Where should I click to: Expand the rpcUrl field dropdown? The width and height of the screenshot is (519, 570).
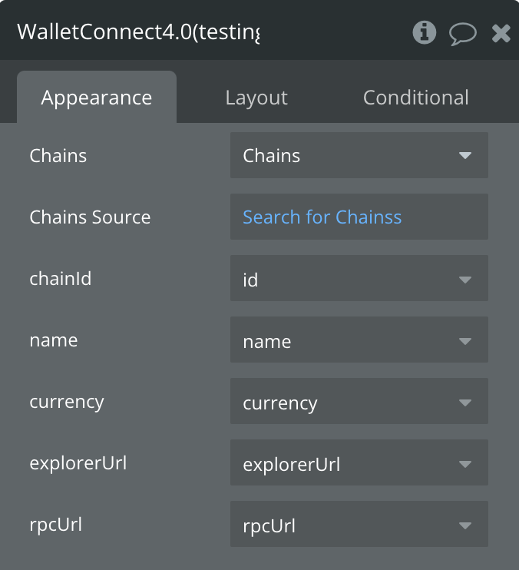pos(359,525)
